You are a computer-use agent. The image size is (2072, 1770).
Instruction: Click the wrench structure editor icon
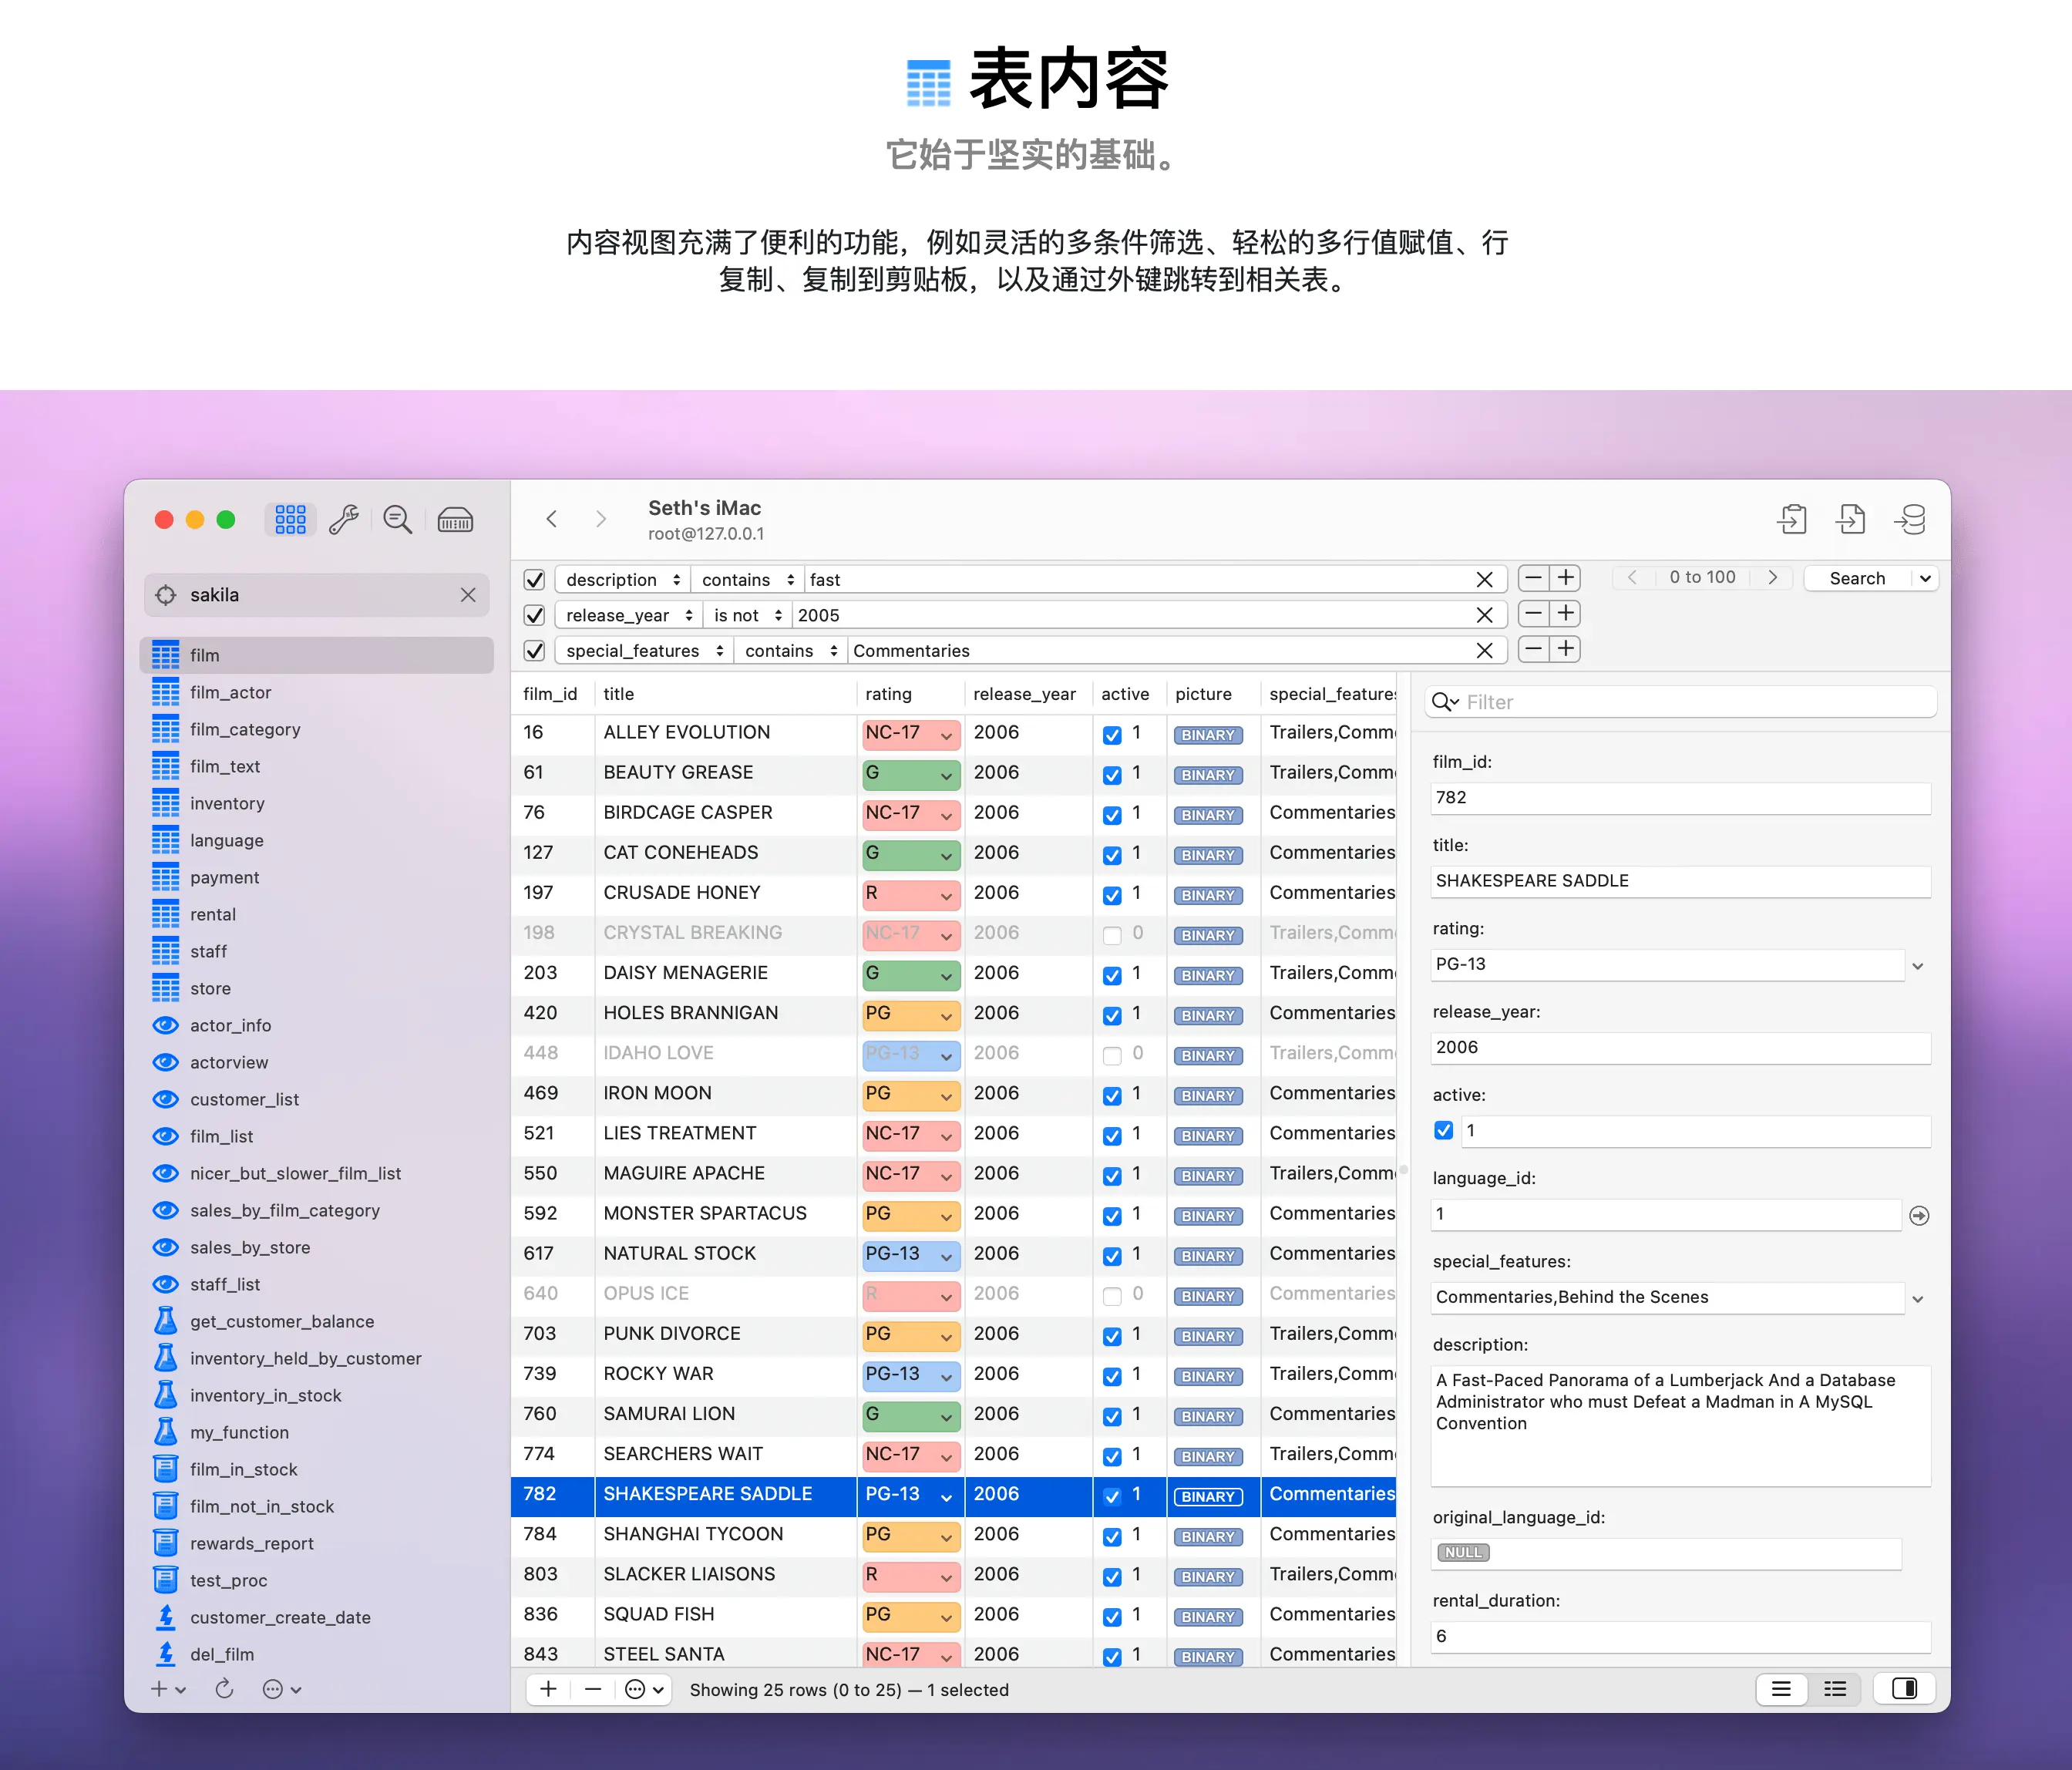pos(344,520)
